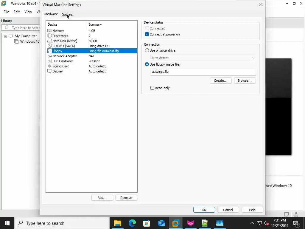This screenshot has height=229, width=305.
Task: Click the Sound Card speaker icon
Action: [x=50, y=66]
